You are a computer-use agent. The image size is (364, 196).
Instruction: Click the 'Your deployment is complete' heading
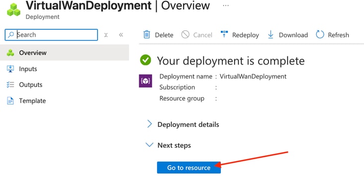(x=231, y=61)
